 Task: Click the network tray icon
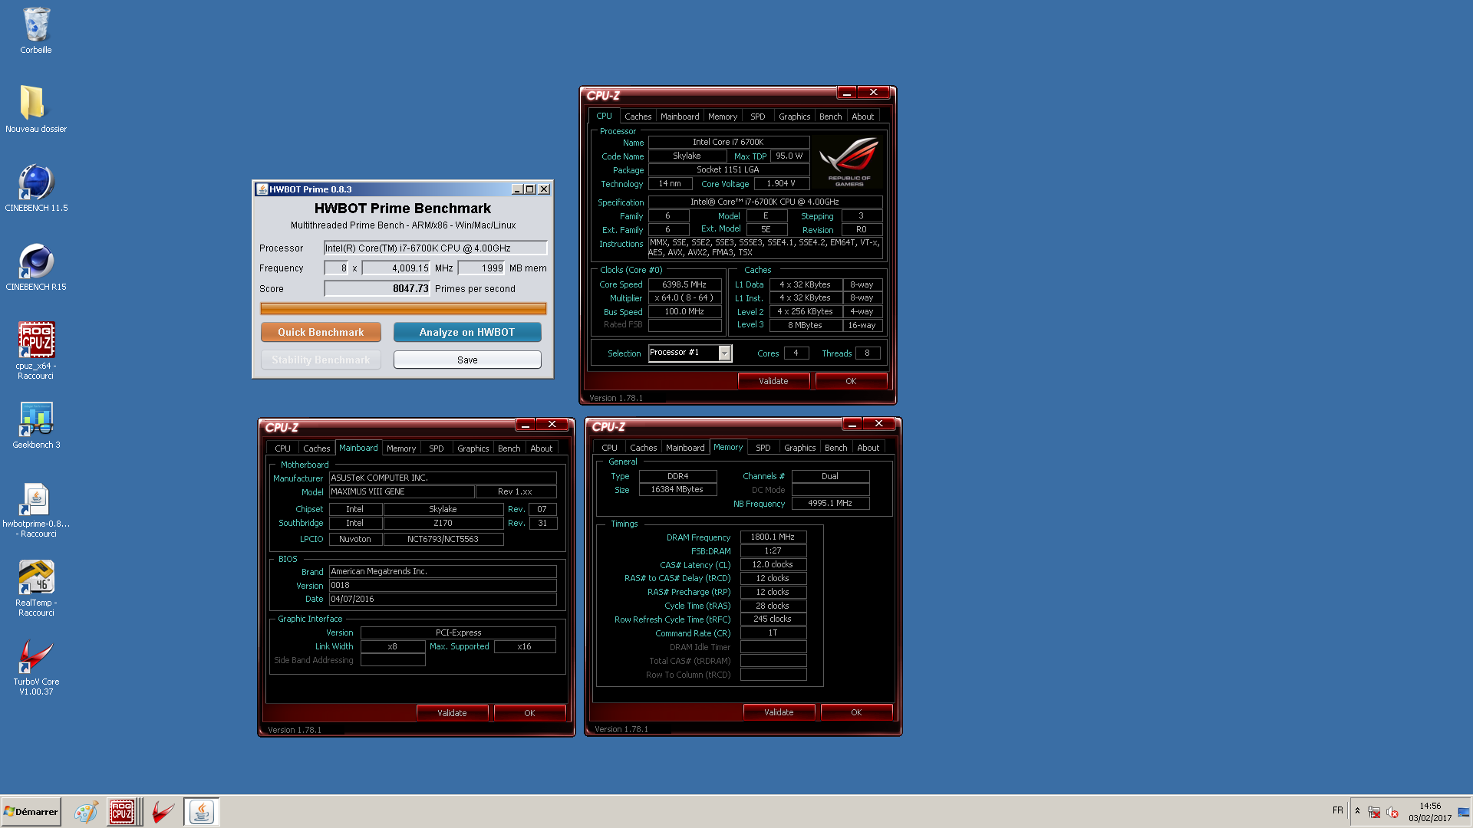point(1374,812)
